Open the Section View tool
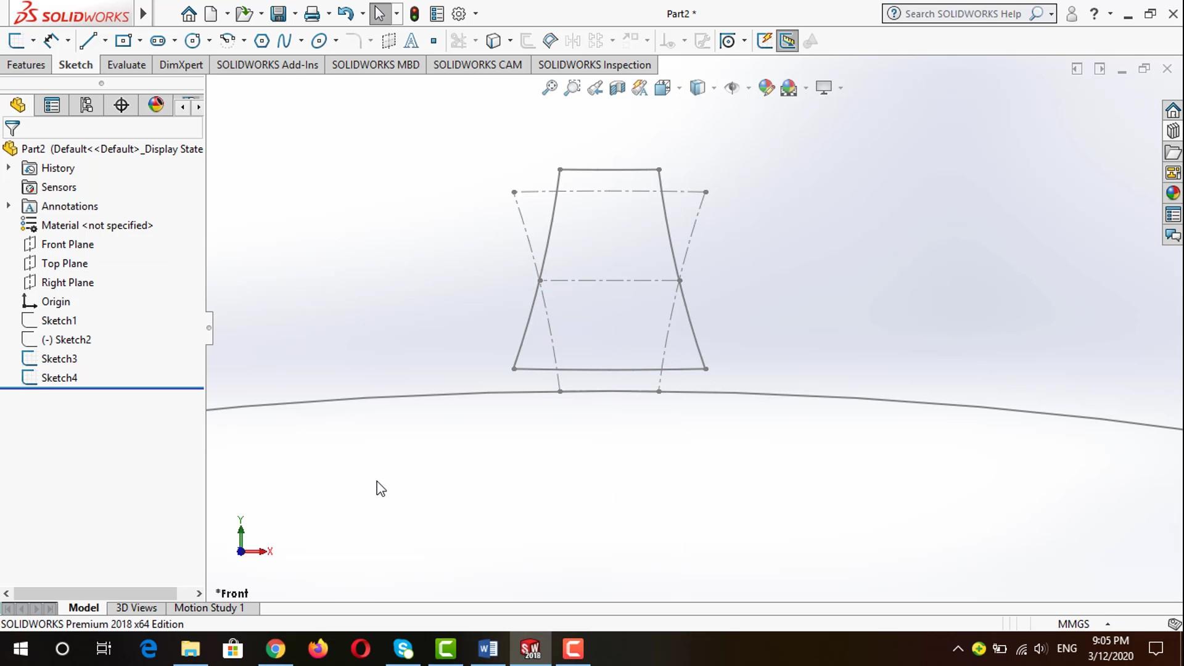The height and width of the screenshot is (666, 1184). (x=617, y=88)
